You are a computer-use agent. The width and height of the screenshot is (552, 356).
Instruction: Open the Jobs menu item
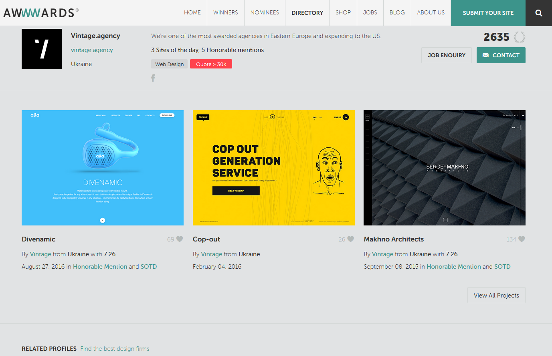pyautogui.click(x=370, y=13)
